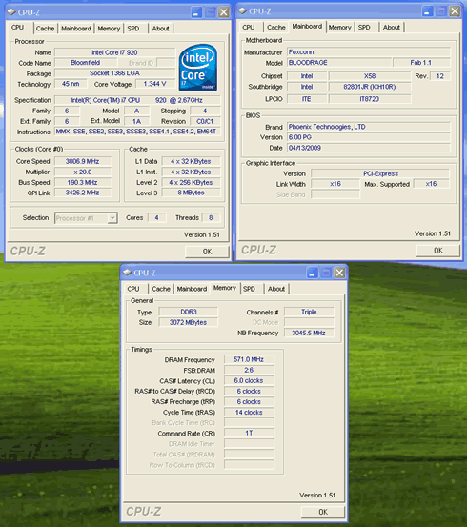467x527 pixels.
Task: Close the Mainboard tab window
Action: click(455, 11)
